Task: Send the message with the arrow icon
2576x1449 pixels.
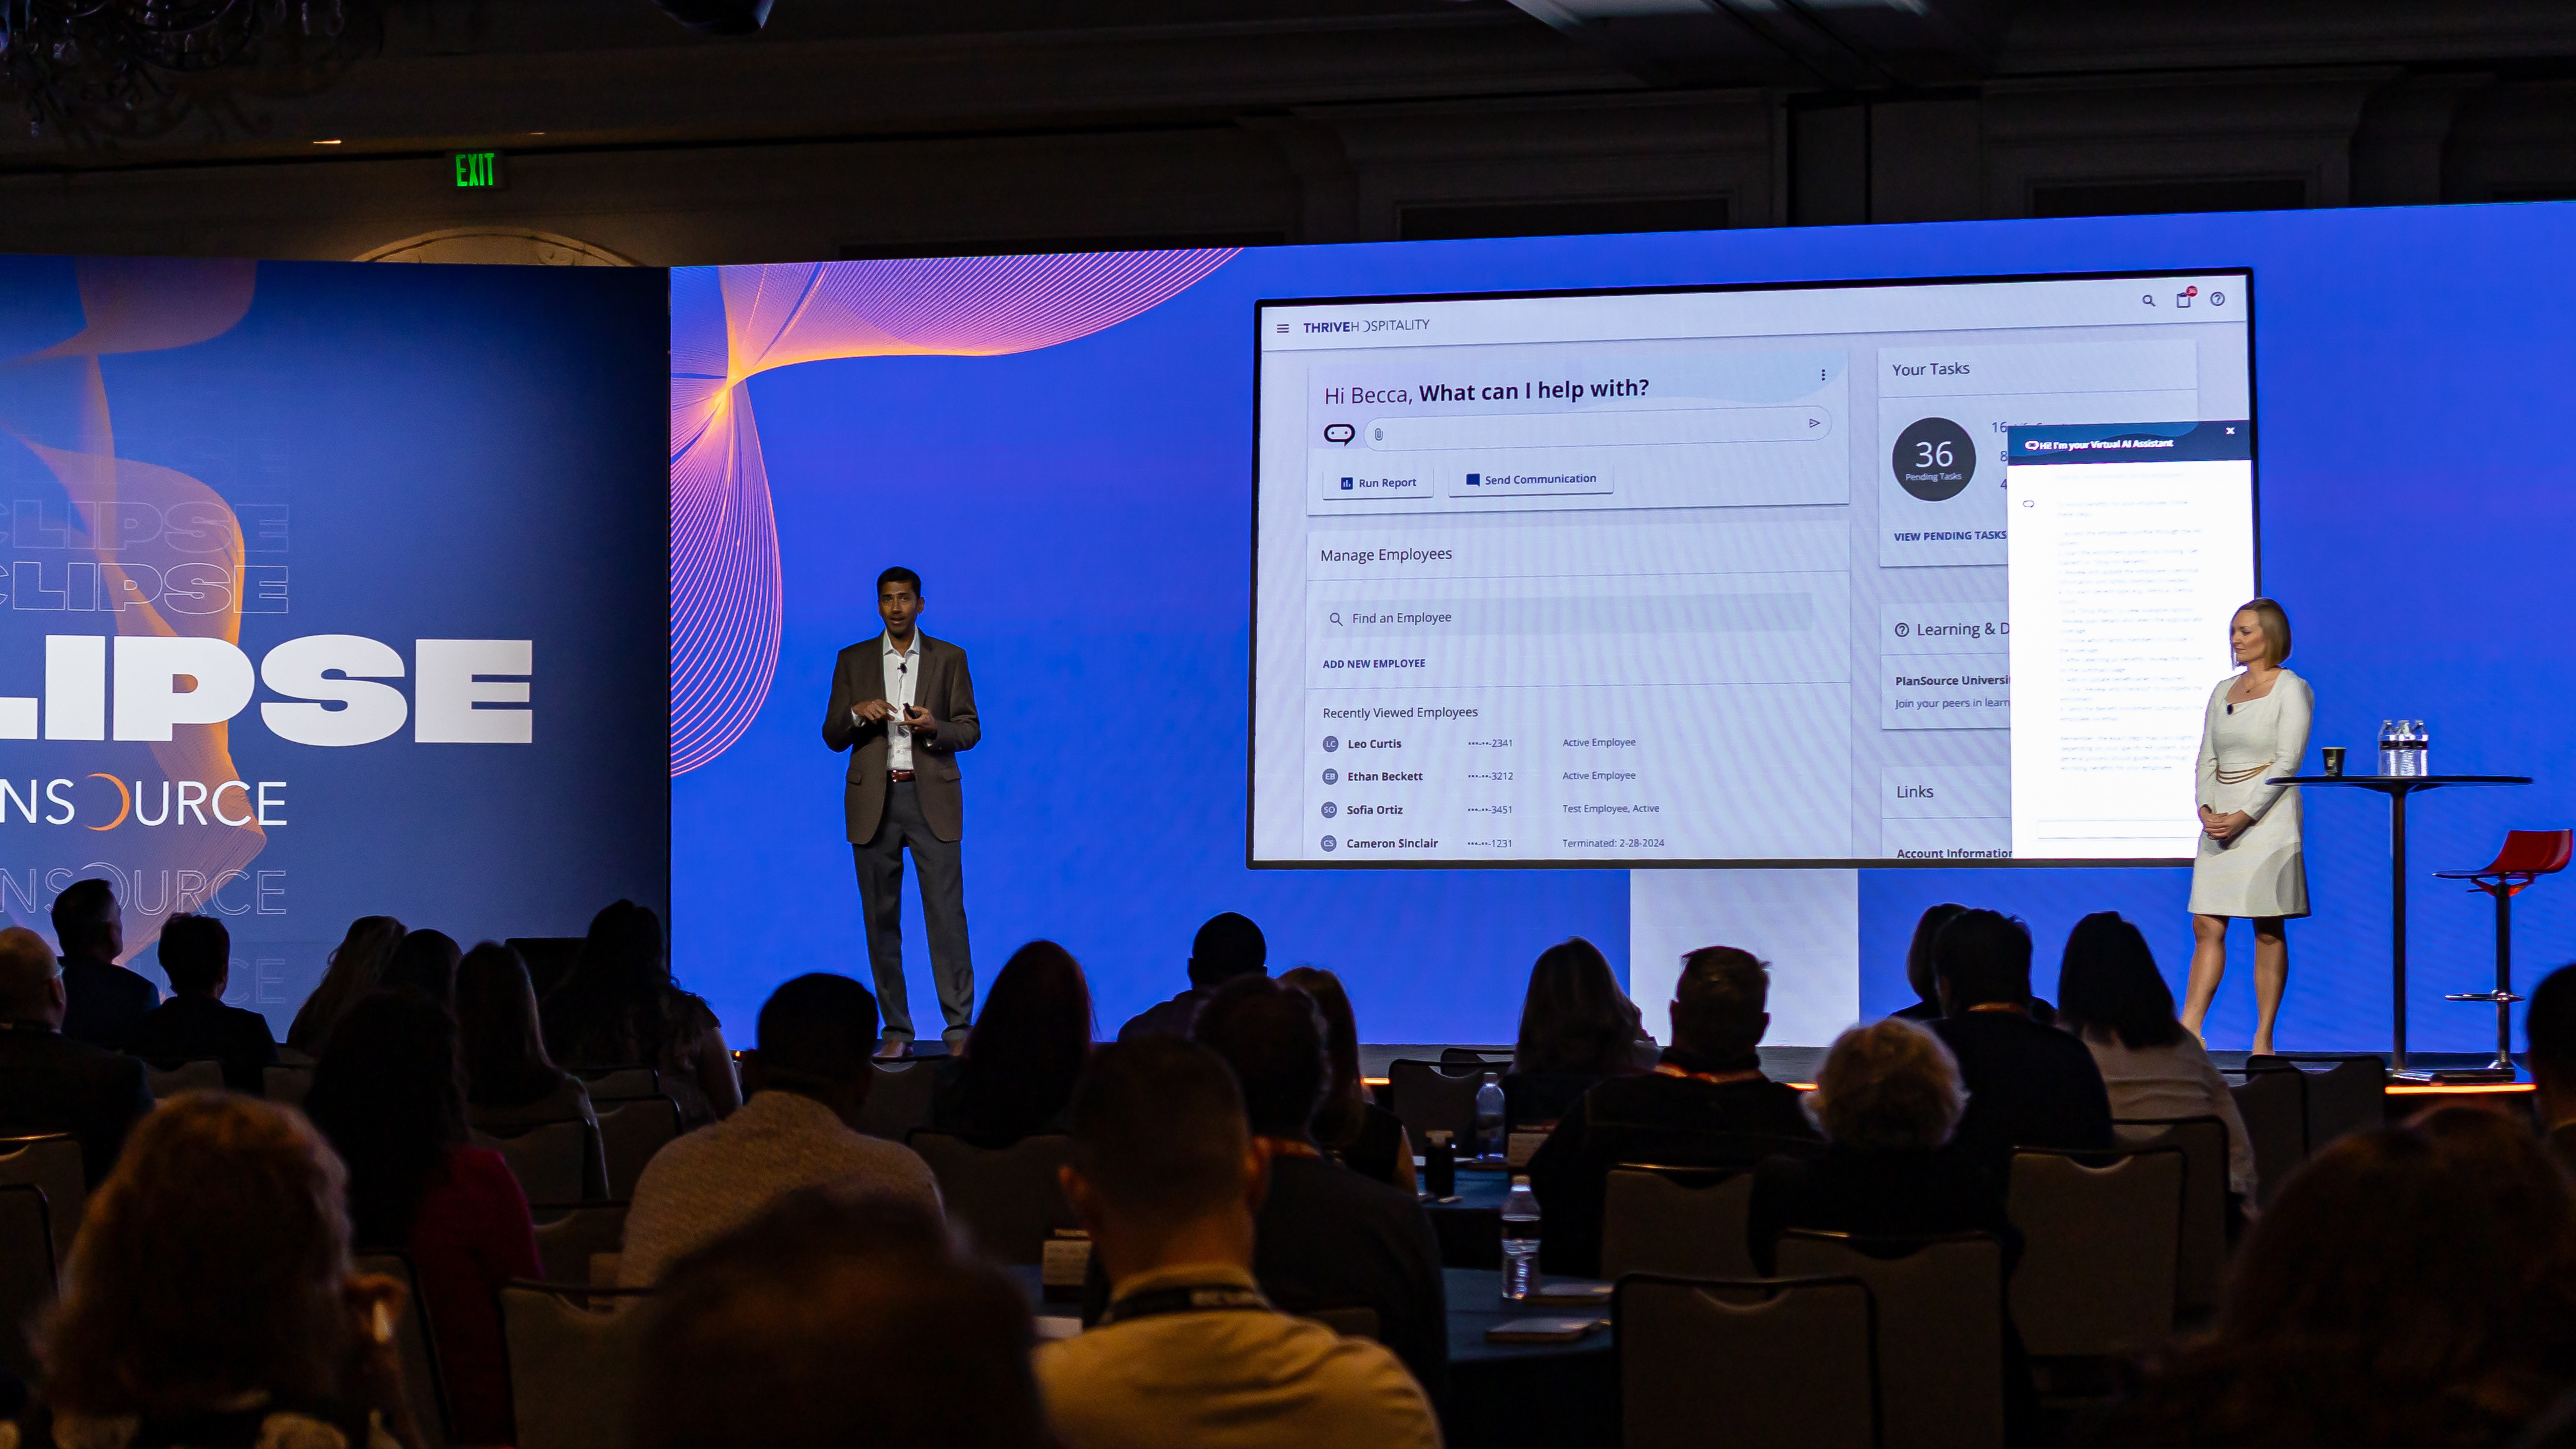Action: (x=1814, y=423)
